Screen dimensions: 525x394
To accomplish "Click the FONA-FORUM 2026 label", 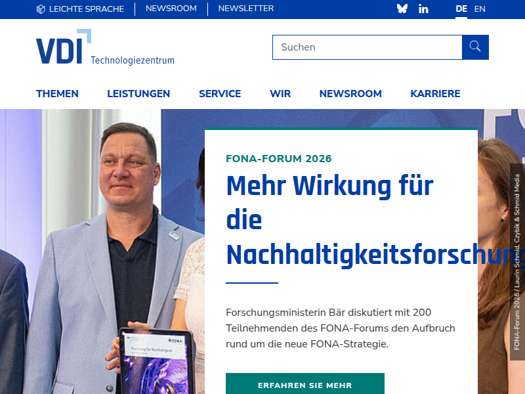I will click(278, 158).
